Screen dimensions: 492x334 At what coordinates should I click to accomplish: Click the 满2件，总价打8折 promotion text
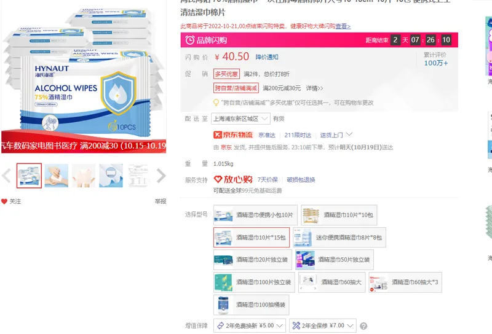[x=266, y=74]
